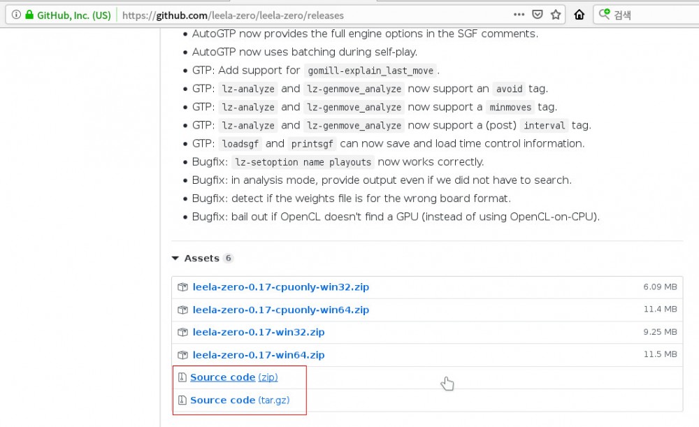Click the 9.25 MB file size text

tap(661, 332)
